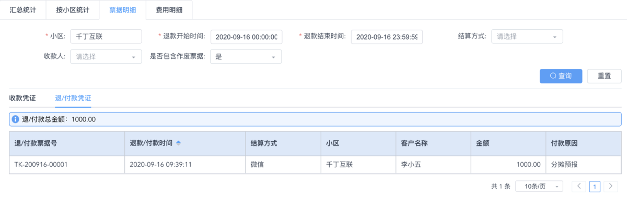The width and height of the screenshot is (627, 197).
Task: Click the 查询 search button
Action: pyautogui.click(x=561, y=76)
